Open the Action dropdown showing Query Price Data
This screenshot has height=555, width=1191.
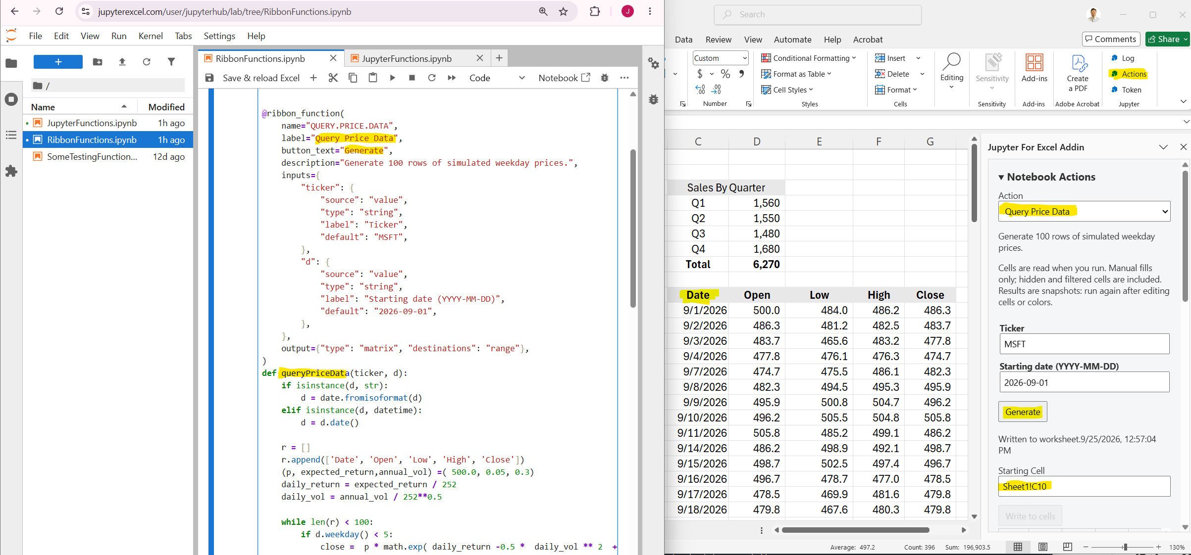pos(1084,211)
